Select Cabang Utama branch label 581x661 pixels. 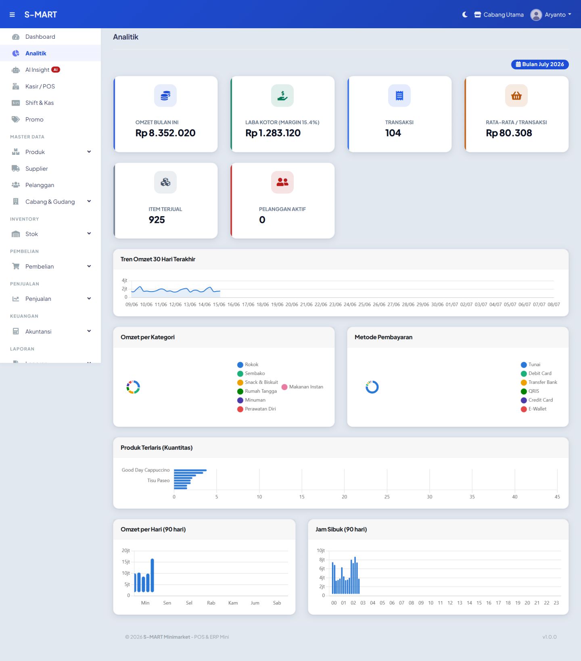coord(504,15)
